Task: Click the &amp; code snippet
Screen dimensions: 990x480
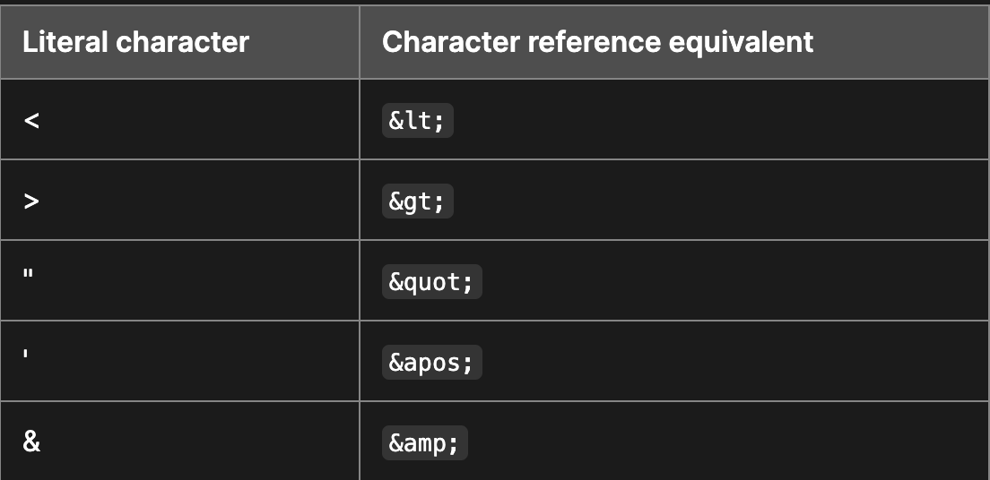Action: (x=424, y=443)
